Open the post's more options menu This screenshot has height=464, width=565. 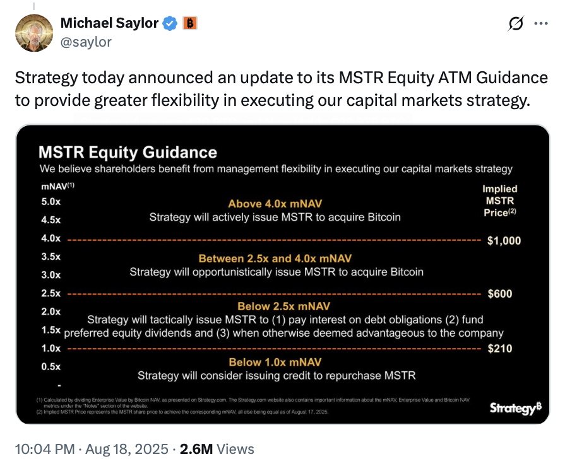541,24
